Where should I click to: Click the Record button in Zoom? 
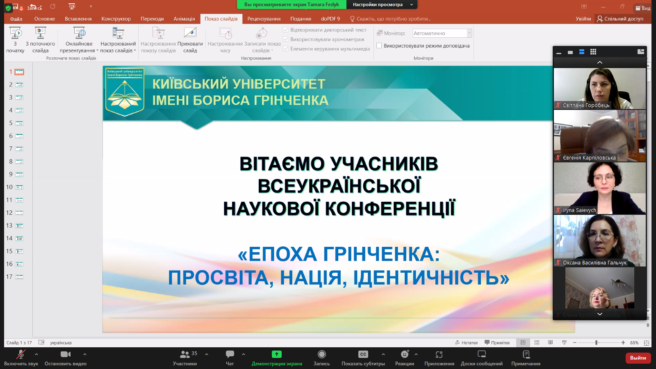pos(321,355)
